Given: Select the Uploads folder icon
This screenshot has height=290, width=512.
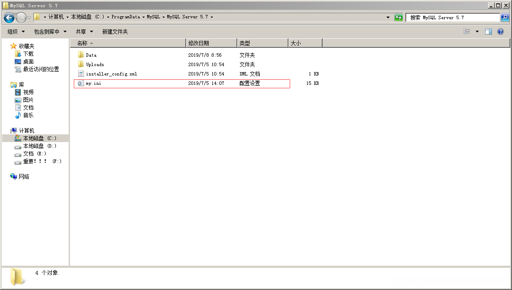Looking at the screenshot, I should pos(81,64).
